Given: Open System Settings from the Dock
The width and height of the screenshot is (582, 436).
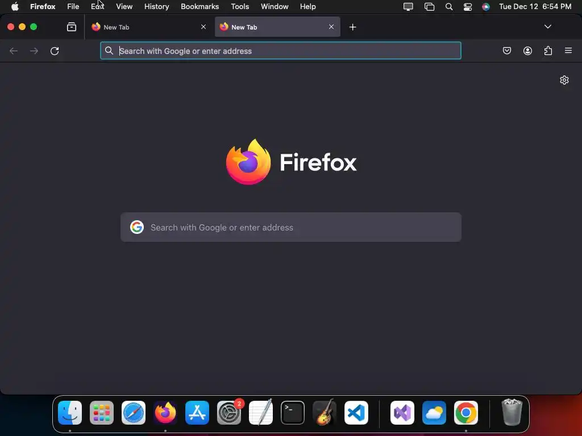Looking at the screenshot, I should coord(229,413).
